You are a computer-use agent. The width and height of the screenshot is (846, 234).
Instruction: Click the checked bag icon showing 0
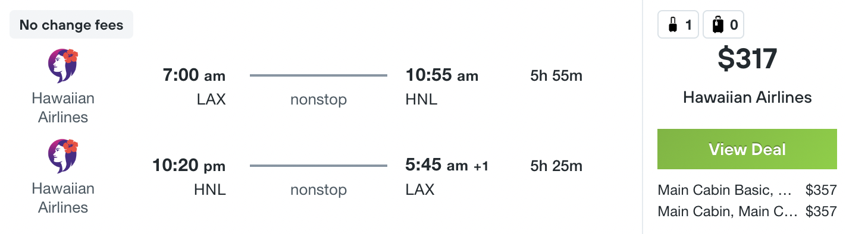[723, 25]
